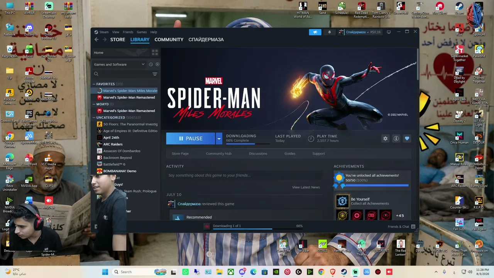The image size is (494, 278).
Task: Open advanced library filter options icon
Action: [155, 74]
